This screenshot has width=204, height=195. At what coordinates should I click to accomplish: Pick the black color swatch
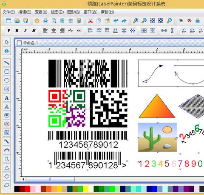(x=17, y=189)
